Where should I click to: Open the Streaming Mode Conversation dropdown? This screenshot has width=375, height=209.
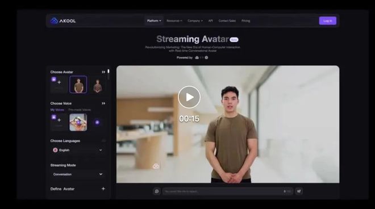click(x=78, y=174)
